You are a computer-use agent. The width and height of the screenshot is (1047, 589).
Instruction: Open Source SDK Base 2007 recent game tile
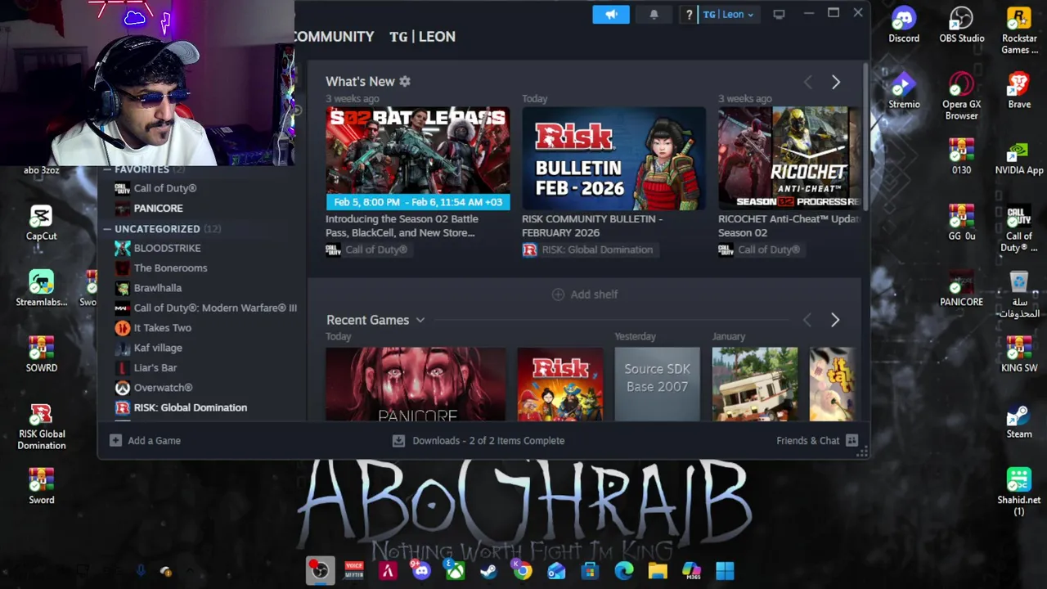[657, 384]
